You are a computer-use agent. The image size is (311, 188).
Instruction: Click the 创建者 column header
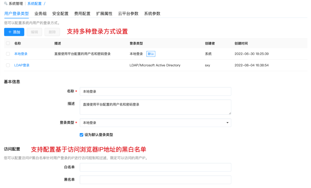coord(210,43)
